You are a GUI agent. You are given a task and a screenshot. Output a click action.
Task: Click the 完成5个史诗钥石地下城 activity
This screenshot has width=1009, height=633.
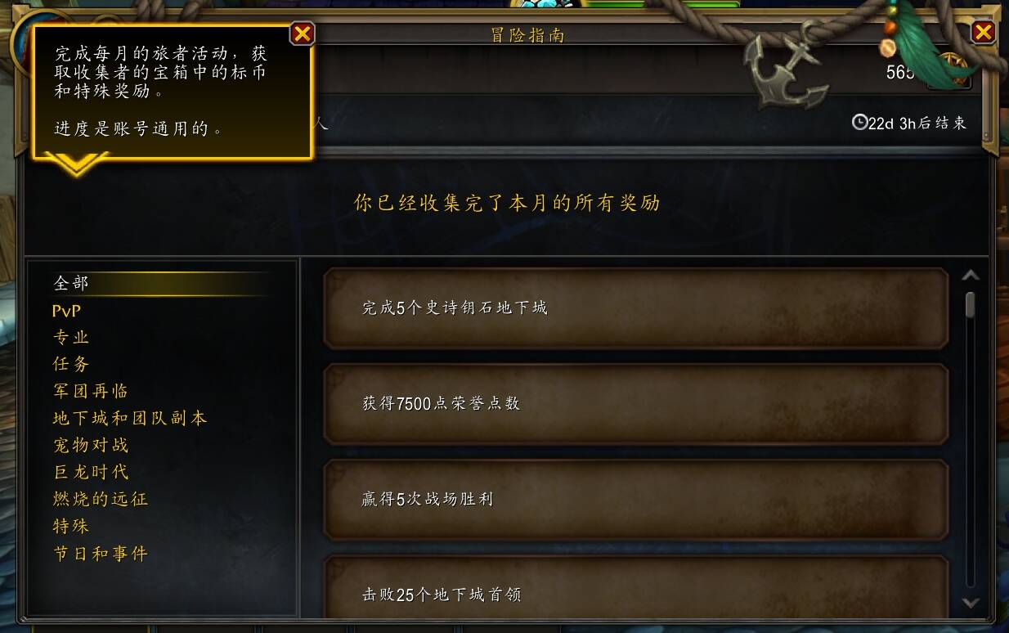tap(636, 308)
